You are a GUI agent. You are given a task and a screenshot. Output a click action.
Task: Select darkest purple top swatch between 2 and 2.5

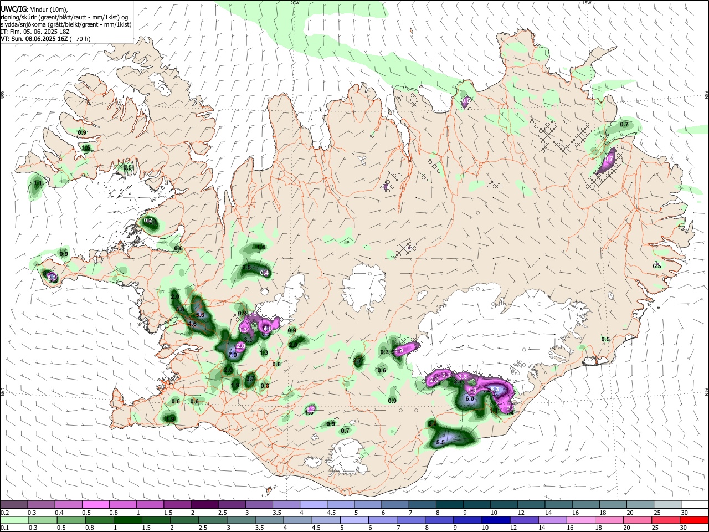[x=204, y=504]
